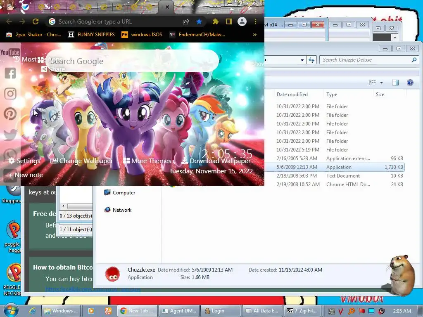Select Computer in the navigation pane
Image resolution: width=423 pixels, height=317 pixels.
(x=120, y=192)
